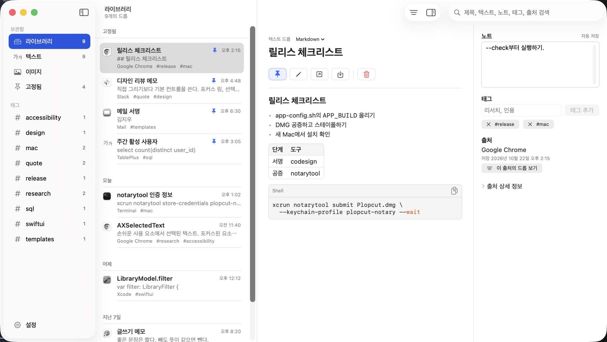
Task: Filter by templates tag in sidebar
Action: click(x=50, y=239)
